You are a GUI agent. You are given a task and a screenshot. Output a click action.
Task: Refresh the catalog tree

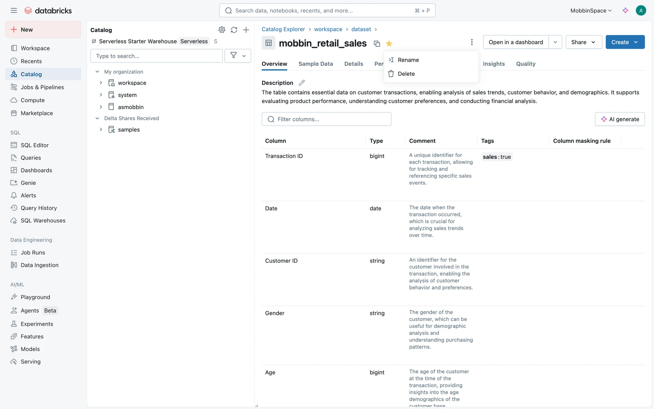pos(234,30)
